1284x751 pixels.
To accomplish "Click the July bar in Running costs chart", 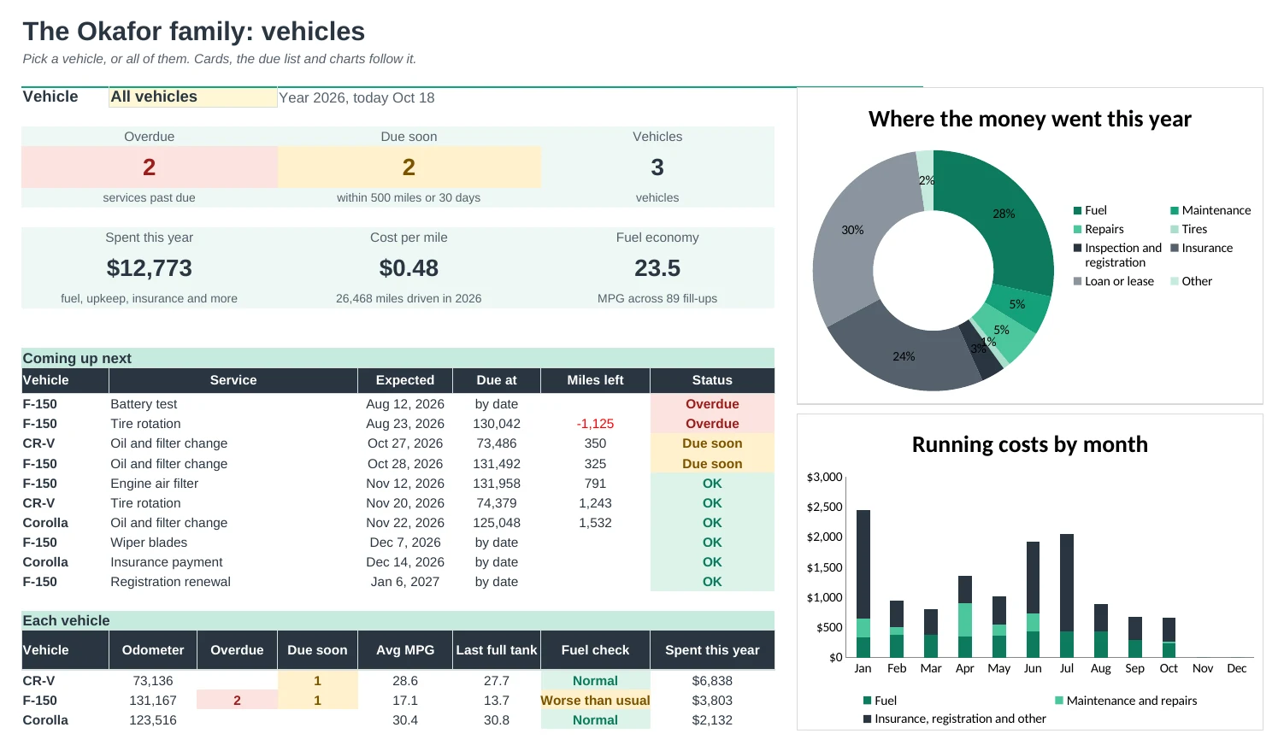I will (x=1067, y=596).
